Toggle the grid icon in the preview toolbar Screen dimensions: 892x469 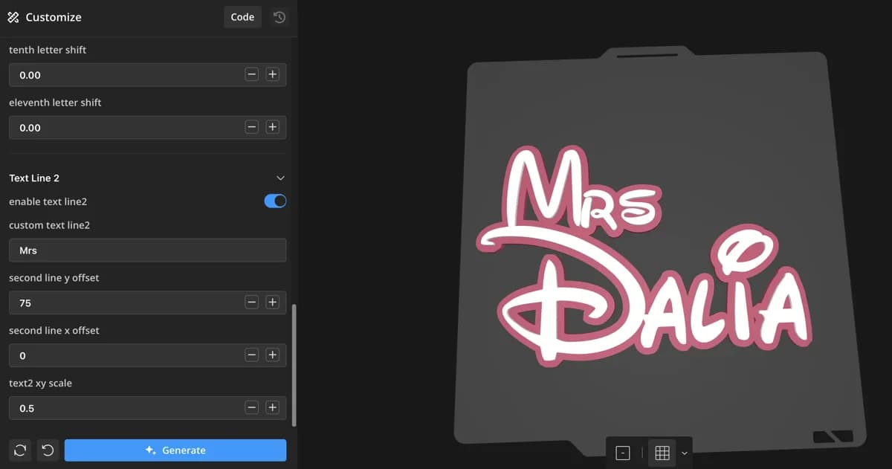[662, 453]
